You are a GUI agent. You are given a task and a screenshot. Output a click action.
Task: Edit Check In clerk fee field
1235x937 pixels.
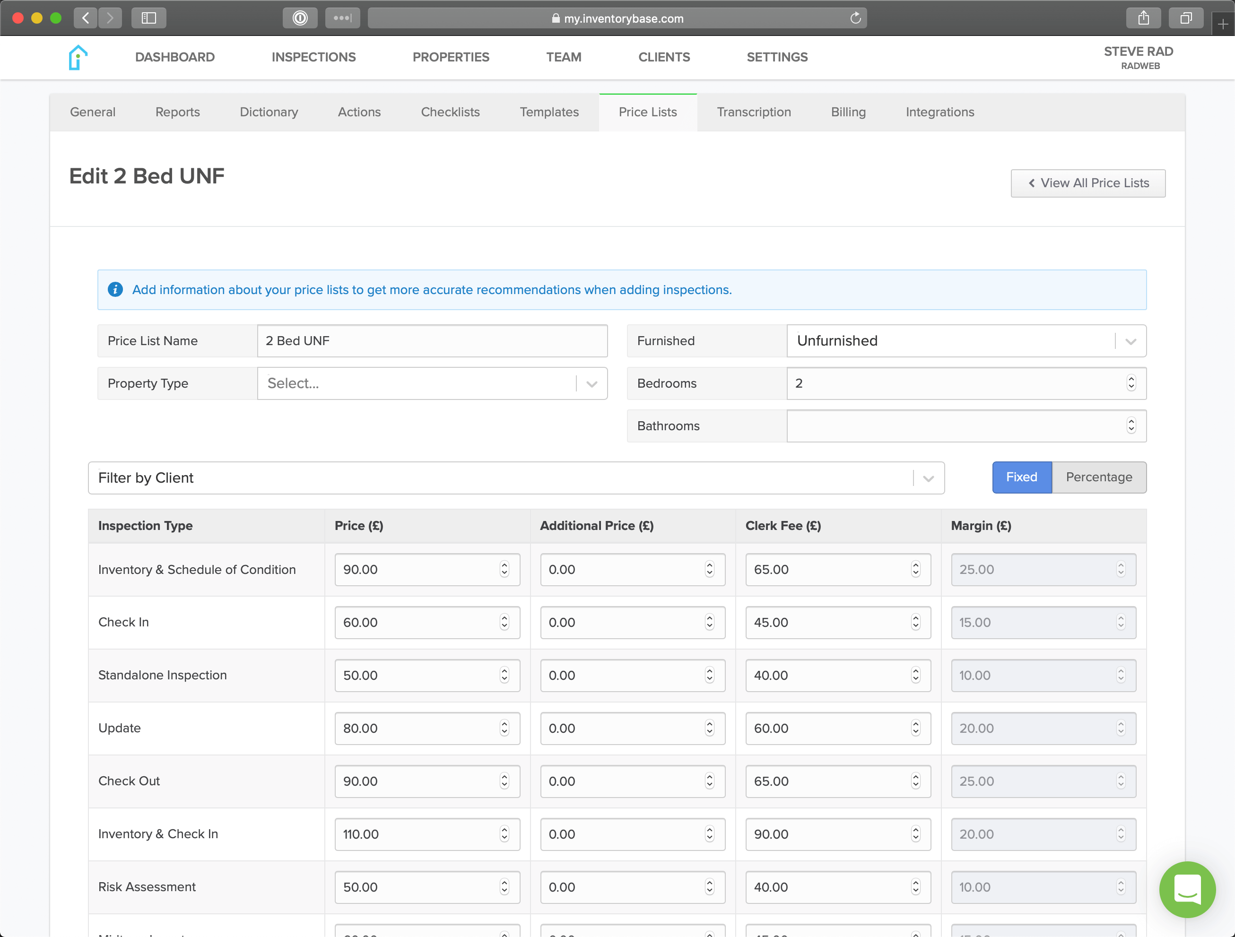click(x=837, y=622)
